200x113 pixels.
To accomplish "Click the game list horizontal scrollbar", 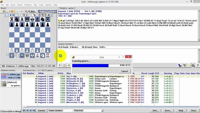I will 111,107.
